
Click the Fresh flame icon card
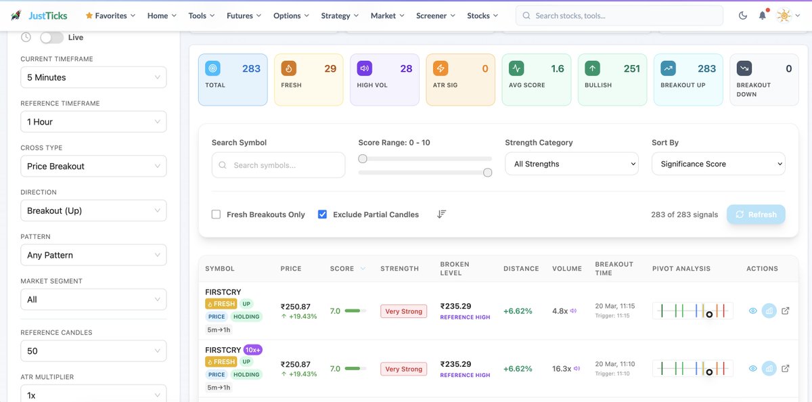tap(289, 68)
